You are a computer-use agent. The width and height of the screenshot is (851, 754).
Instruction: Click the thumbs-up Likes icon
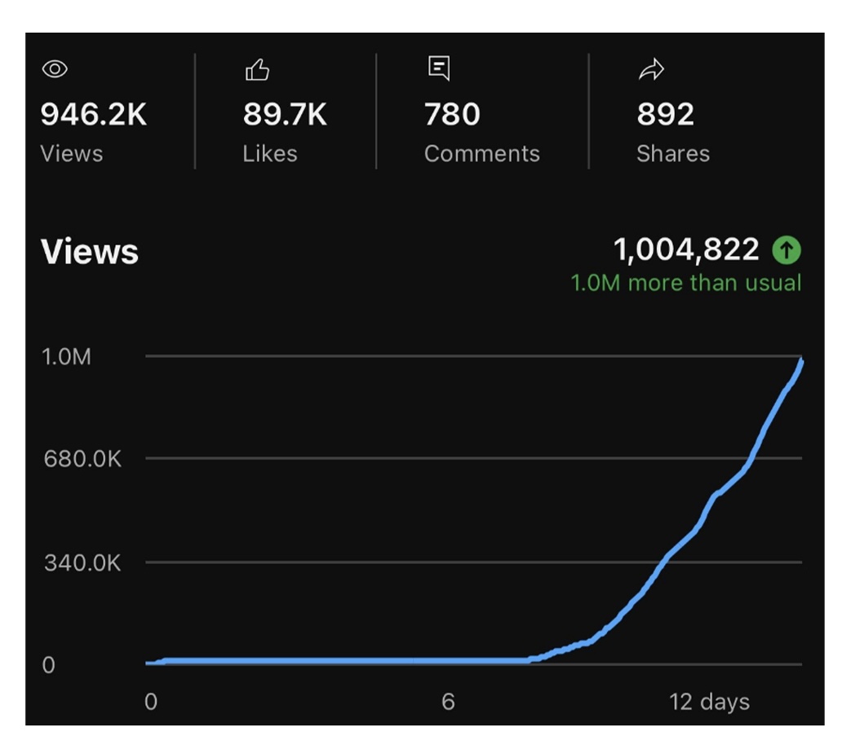click(x=257, y=71)
